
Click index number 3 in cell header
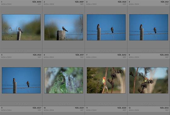click(x=87, y=2)
